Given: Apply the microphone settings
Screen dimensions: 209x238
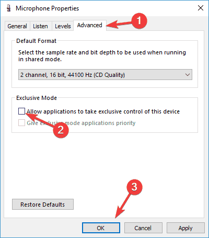Looking at the screenshot, I should pyautogui.click(x=185, y=228).
